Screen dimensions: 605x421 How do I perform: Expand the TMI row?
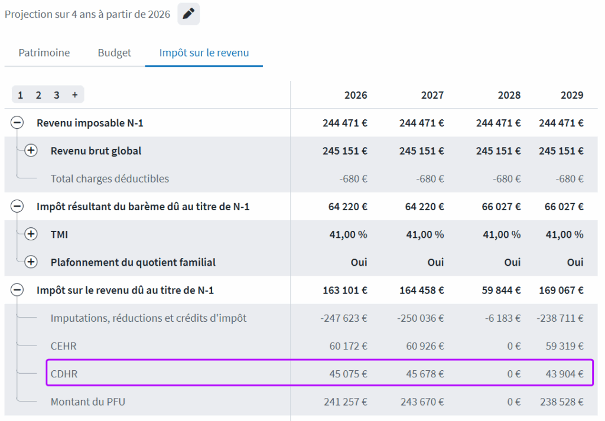(x=31, y=234)
